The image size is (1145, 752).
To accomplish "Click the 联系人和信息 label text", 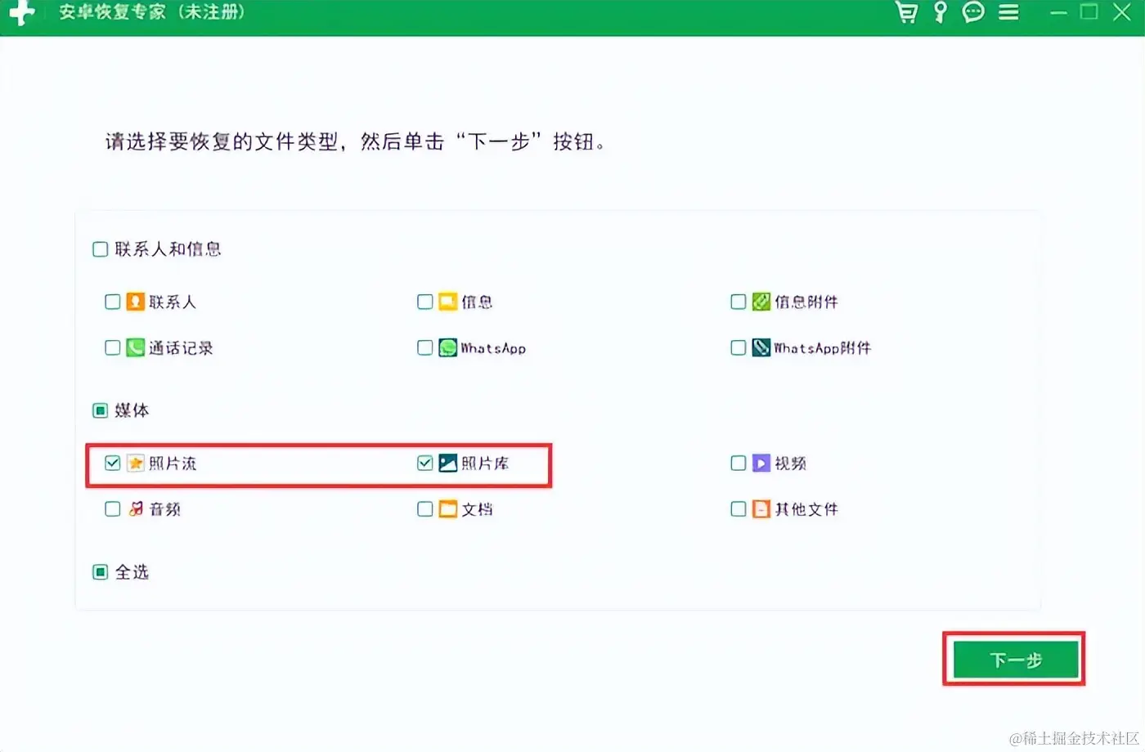I will [x=168, y=249].
